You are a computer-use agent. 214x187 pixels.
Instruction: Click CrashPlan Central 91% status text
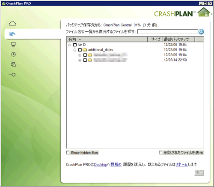(x=122, y=25)
